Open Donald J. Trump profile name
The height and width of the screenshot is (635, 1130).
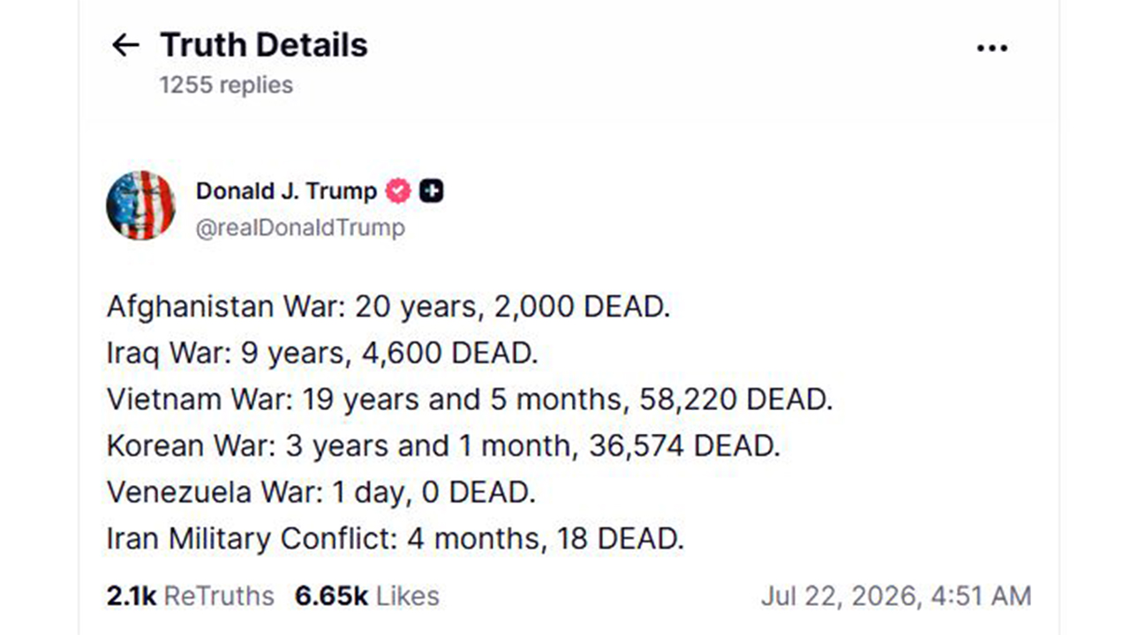pyautogui.click(x=286, y=190)
